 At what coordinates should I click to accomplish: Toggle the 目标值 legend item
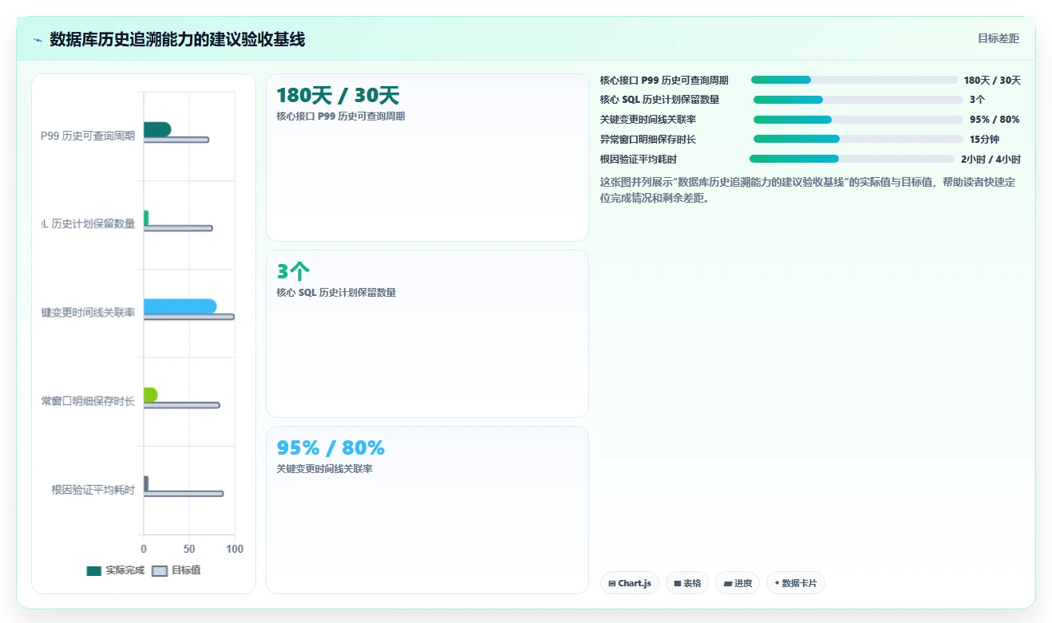click(x=176, y=570)
